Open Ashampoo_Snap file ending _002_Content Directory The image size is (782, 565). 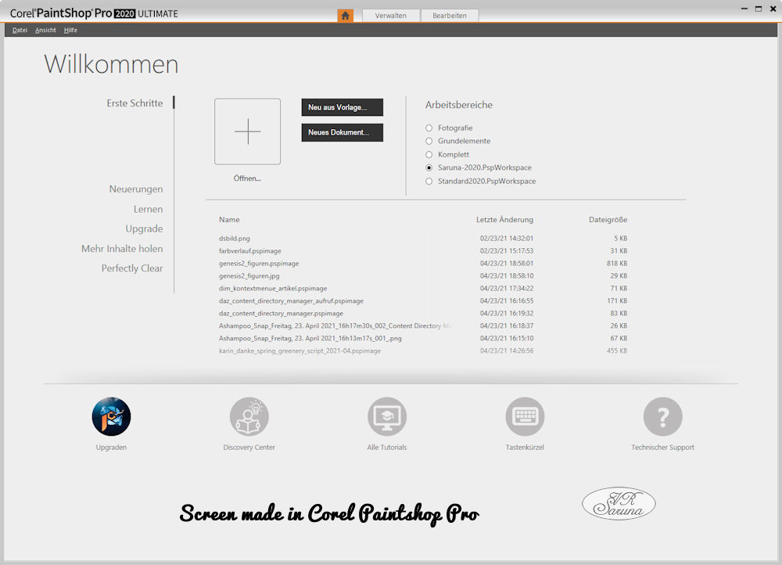click(x=335, y=326)
